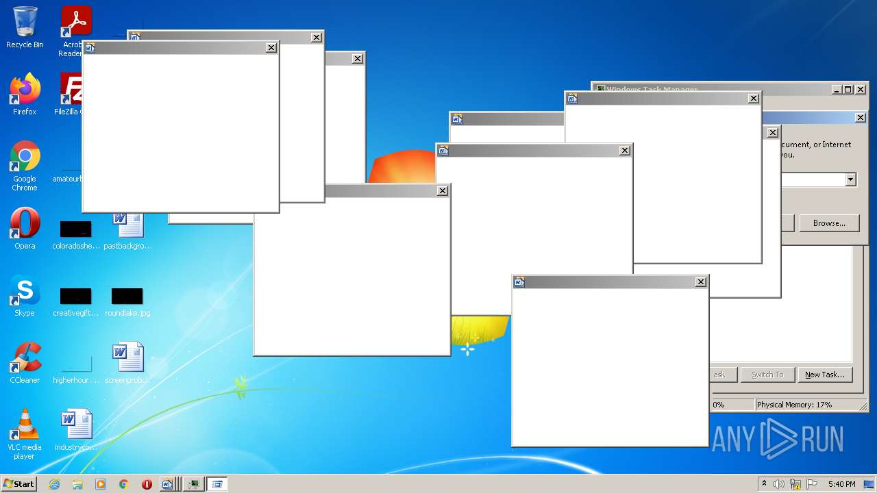
Task: Select the roundlake.jpg image file
Action: point(127,302)
